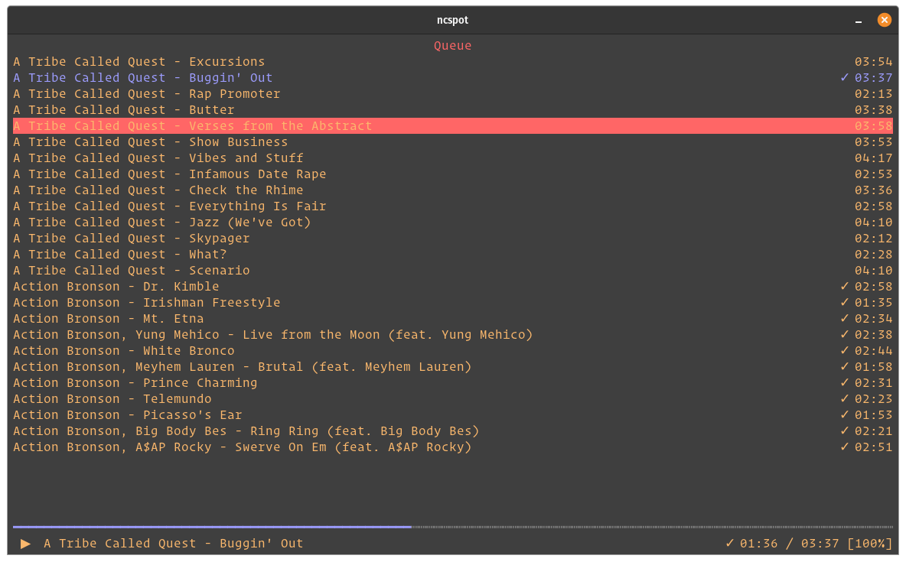
Task: Click saved checkmark on White Bronco row
Action: 845,351
